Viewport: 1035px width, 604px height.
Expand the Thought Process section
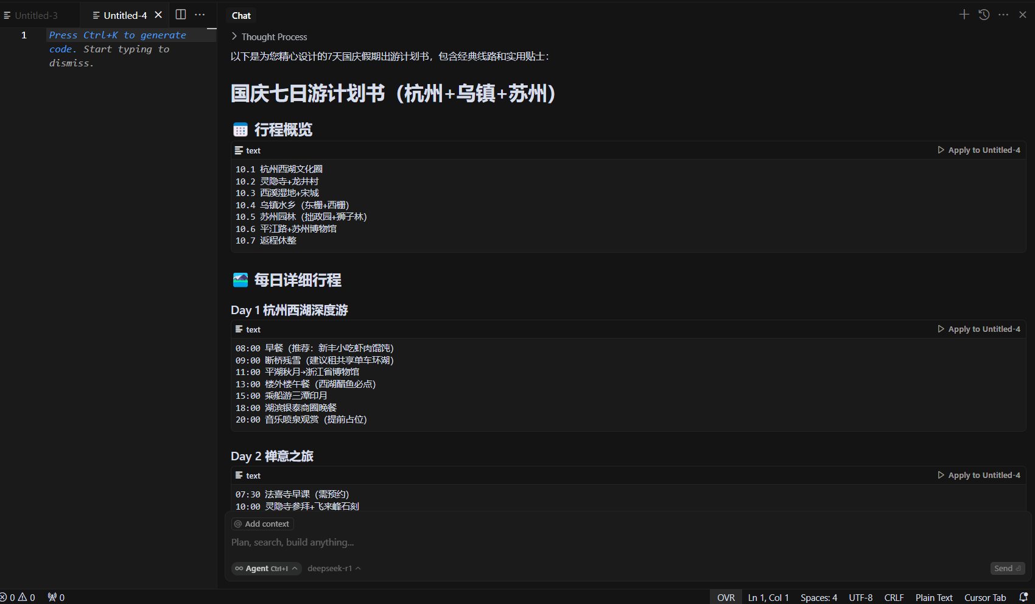tap(269, 37)
